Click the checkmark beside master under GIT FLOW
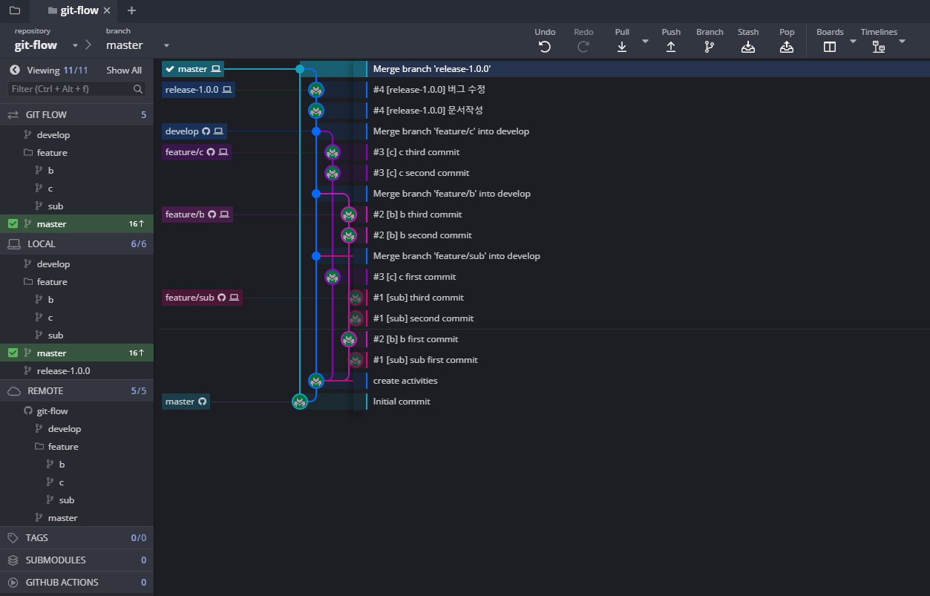Viewport: 930px width, 596px height. [x=11, y=223]
